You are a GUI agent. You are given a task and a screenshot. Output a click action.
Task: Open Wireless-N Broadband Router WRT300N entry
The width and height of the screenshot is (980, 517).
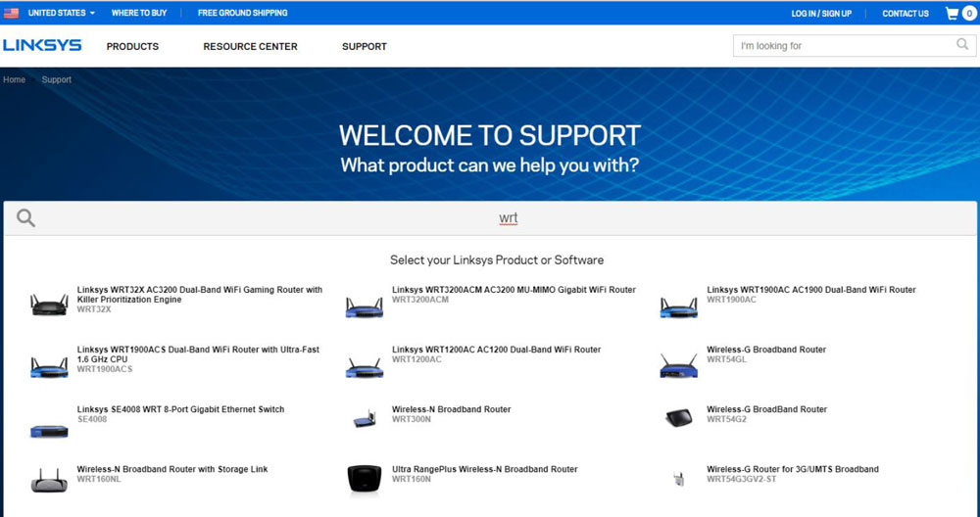pyautogui.click(x=451, y=409)
